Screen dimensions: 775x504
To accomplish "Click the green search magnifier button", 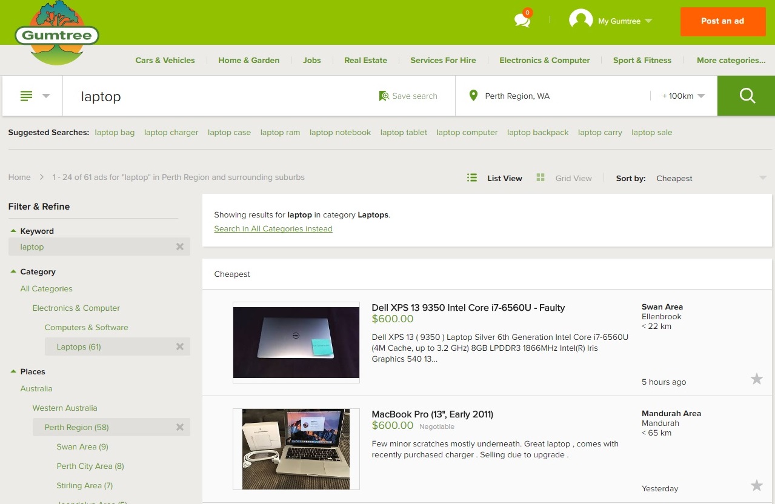I will click(x=747, y=96).
